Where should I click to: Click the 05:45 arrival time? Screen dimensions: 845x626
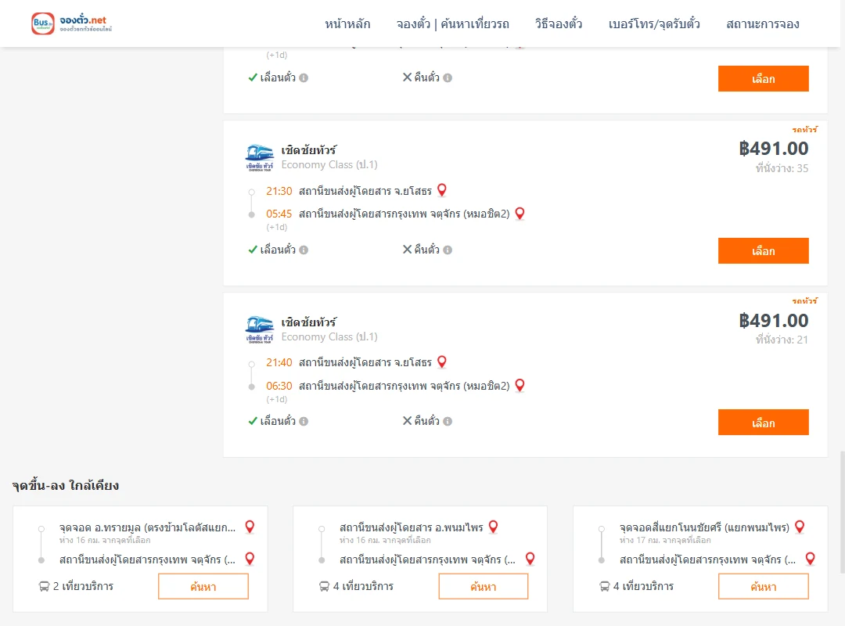click(279, 214)
